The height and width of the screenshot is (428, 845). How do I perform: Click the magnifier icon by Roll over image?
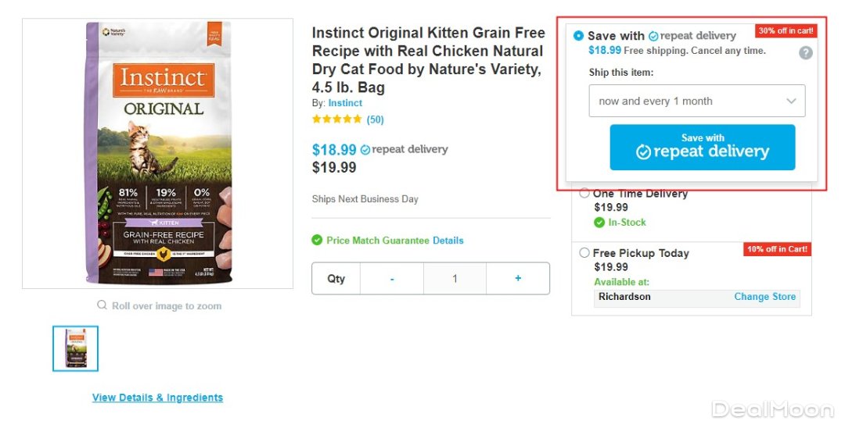pos(102,305)
